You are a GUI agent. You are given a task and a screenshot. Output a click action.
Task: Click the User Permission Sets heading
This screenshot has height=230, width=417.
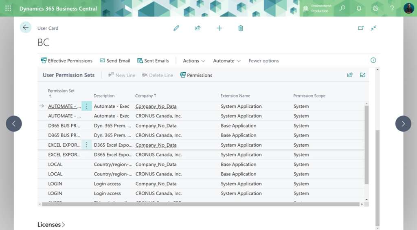tap(68, 75)
